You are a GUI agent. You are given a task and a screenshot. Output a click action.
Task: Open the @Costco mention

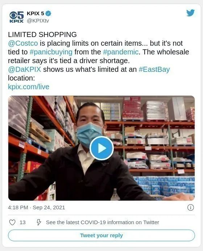click(23, 43)
